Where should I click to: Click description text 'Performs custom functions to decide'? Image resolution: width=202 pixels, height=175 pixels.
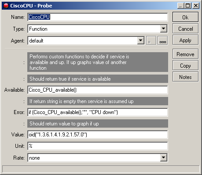(79, 62)
